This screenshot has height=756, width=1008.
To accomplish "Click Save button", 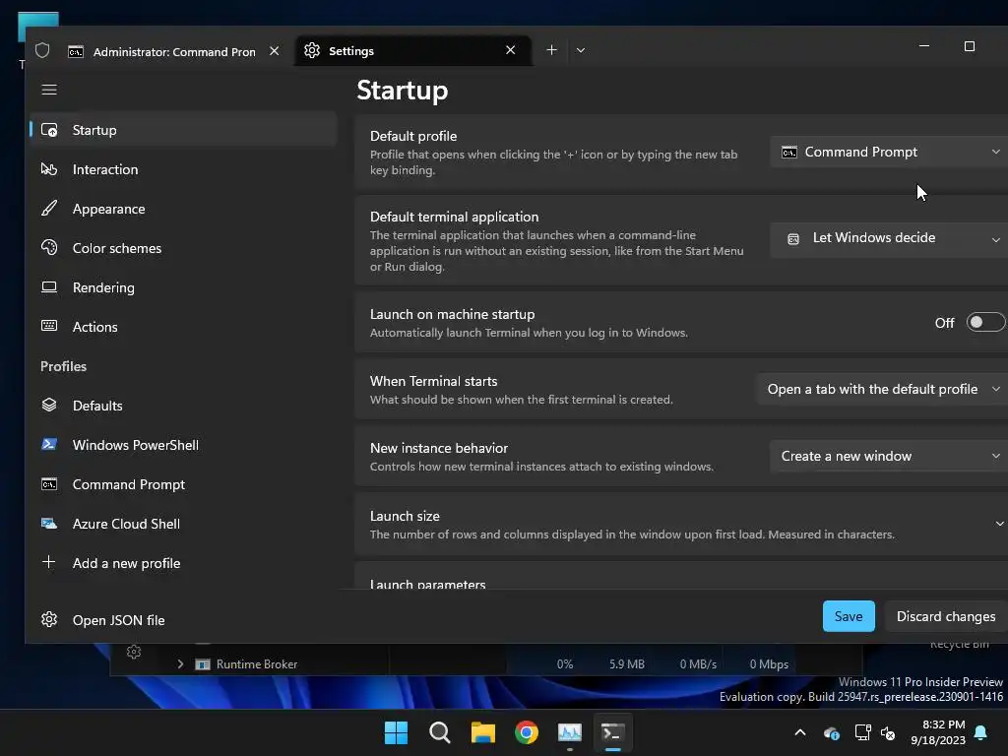I will pyautogui.click(x=849, y=616).
